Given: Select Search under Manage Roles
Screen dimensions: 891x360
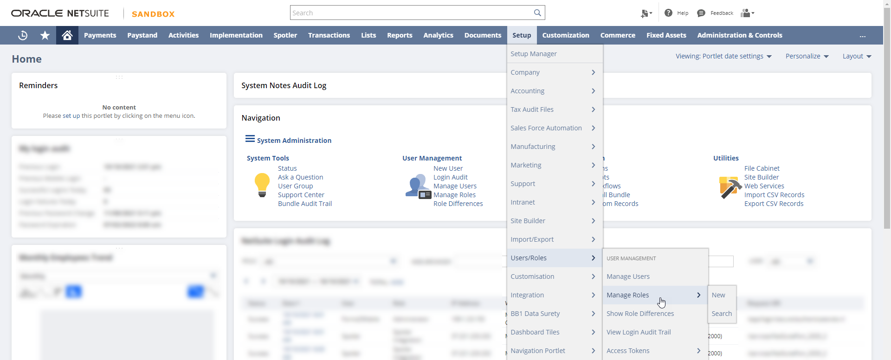Looking at the screenshot, I should click(x=722, y=314).
